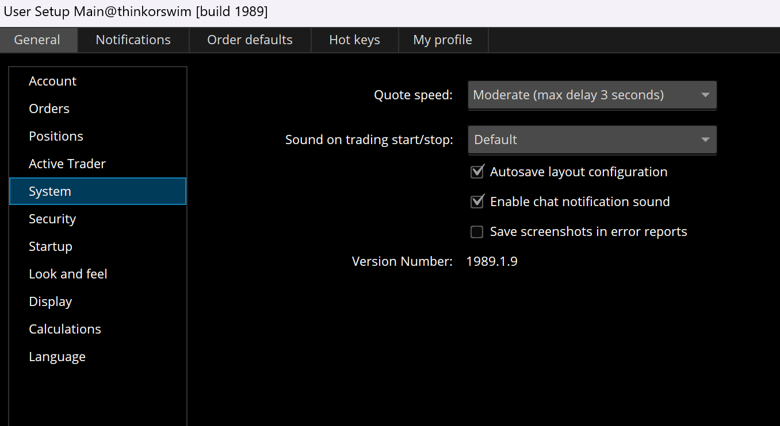Uncheck Autosave layout configuration checkbox
Image resolution: width=780 pixels, height=426 pixels.
(x=477, y=172)
